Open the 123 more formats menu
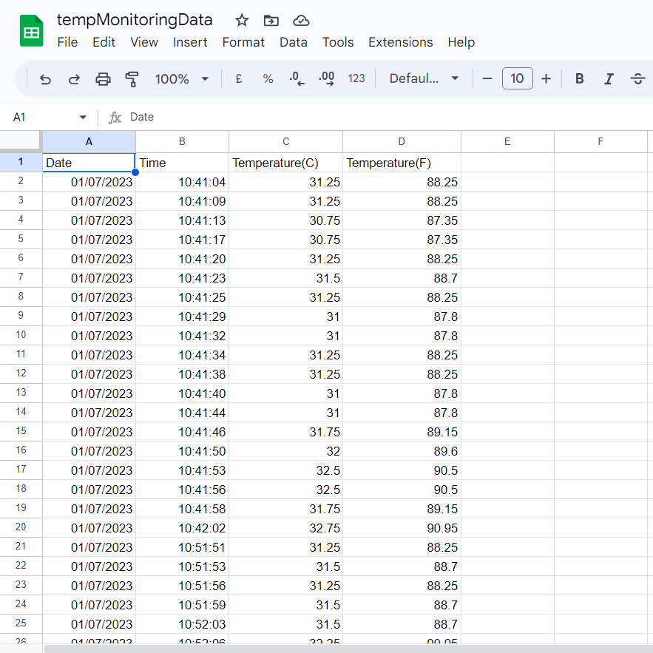653x653 pixels. click(x=356, y=78)
